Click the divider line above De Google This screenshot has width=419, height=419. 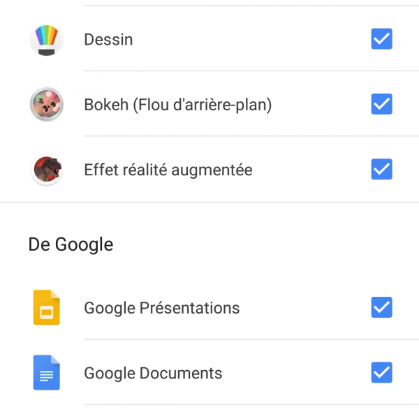[209, 203]
